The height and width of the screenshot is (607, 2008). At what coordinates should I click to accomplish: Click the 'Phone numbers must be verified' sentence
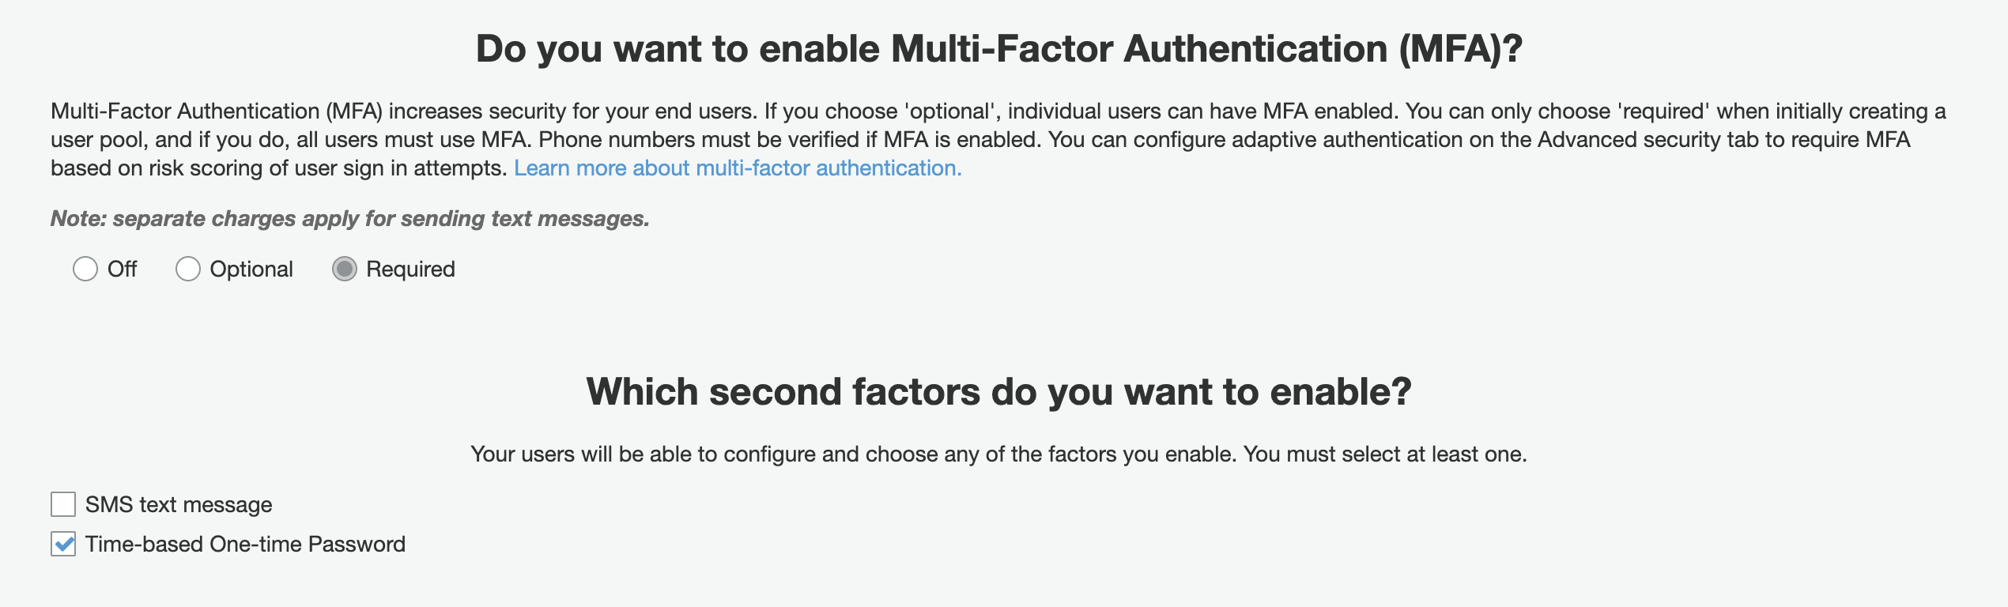point(790,140)
